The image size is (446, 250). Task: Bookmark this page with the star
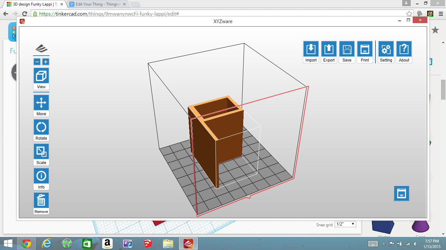click(409, 14)
